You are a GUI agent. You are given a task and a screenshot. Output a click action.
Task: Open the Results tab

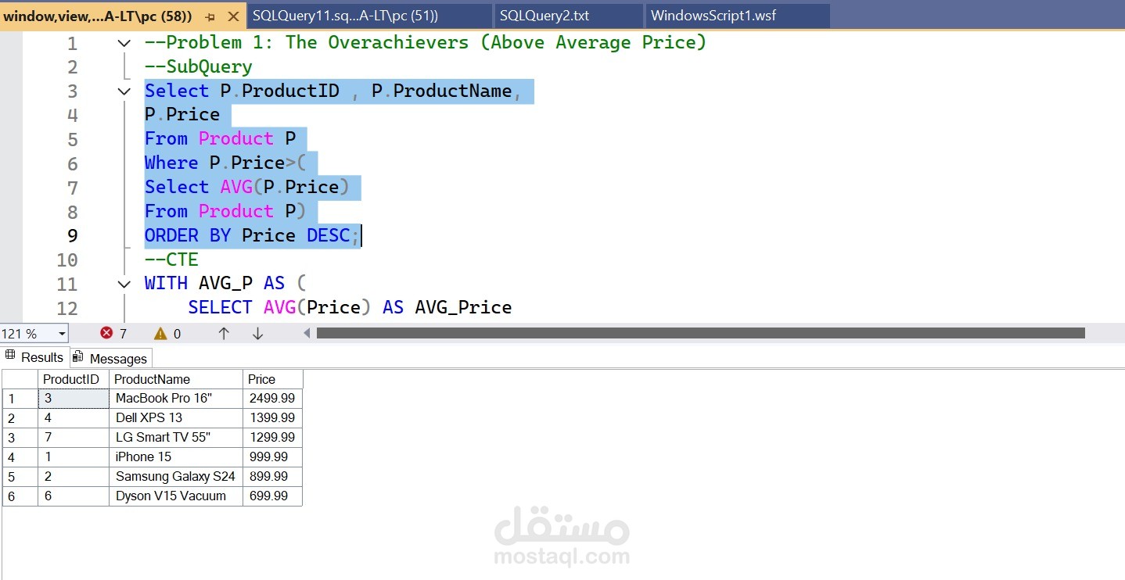[x=34, y=357]
